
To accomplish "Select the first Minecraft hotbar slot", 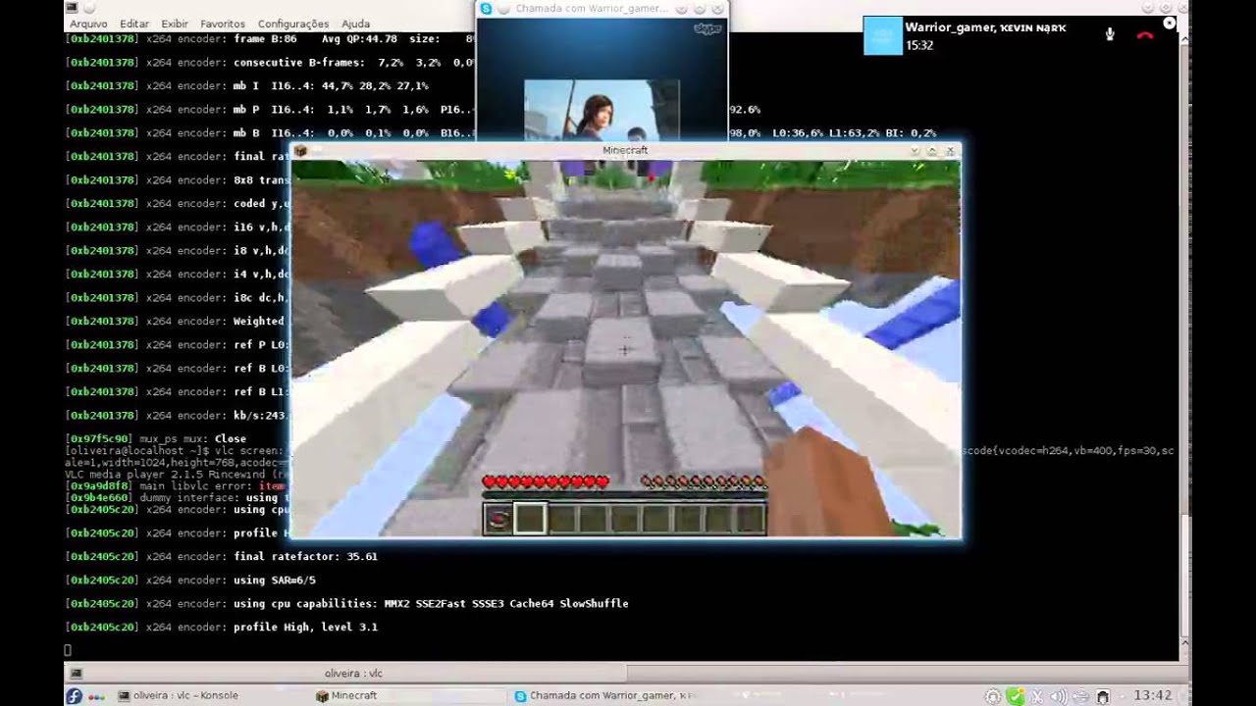I will [x=497, y=519].
